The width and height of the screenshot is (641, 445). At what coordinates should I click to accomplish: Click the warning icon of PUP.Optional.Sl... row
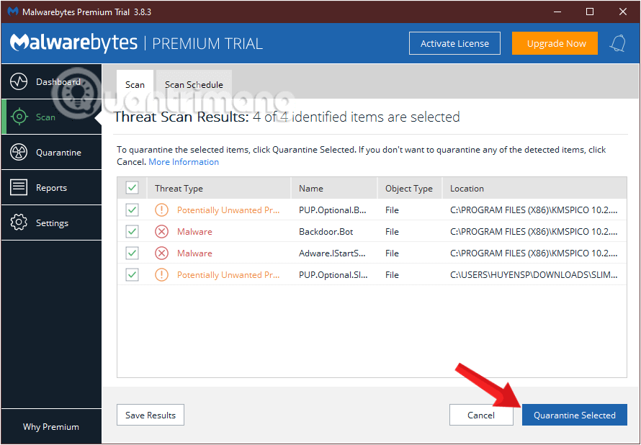click(161, 275)
